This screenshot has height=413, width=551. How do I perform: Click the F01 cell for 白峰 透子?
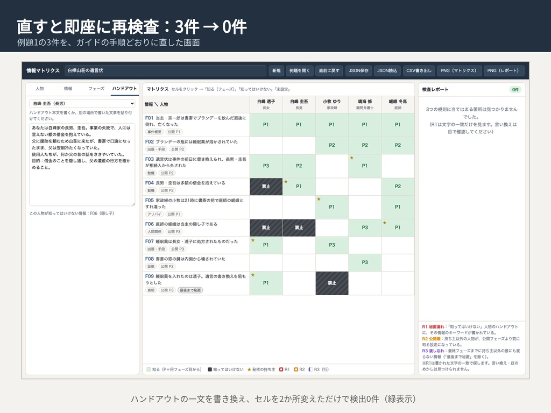tap(266, 125)
